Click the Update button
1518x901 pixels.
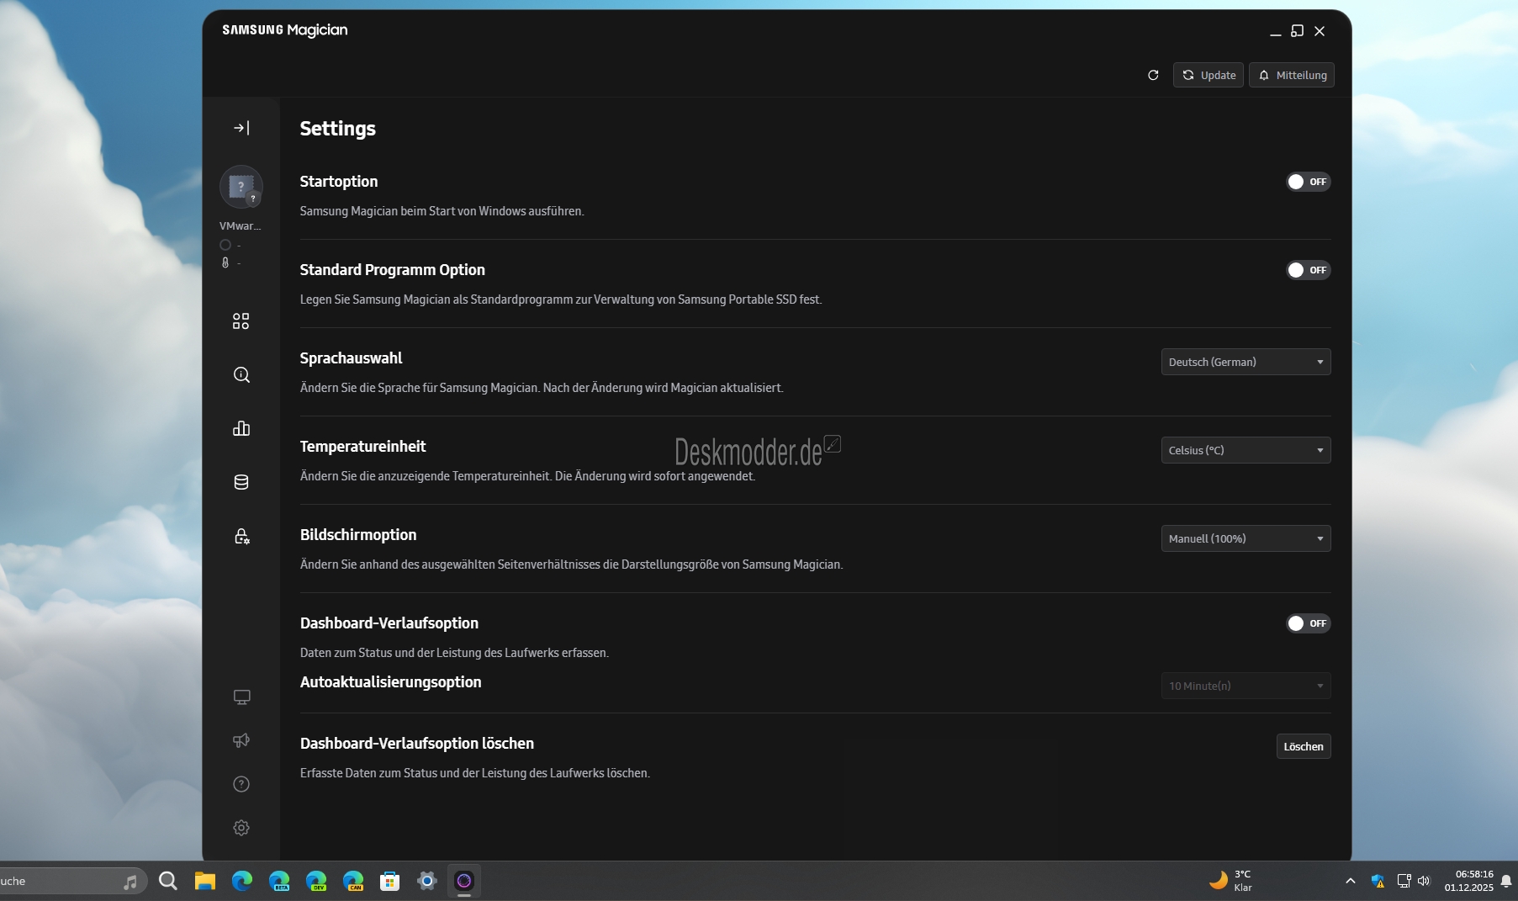pos(1209,75)
